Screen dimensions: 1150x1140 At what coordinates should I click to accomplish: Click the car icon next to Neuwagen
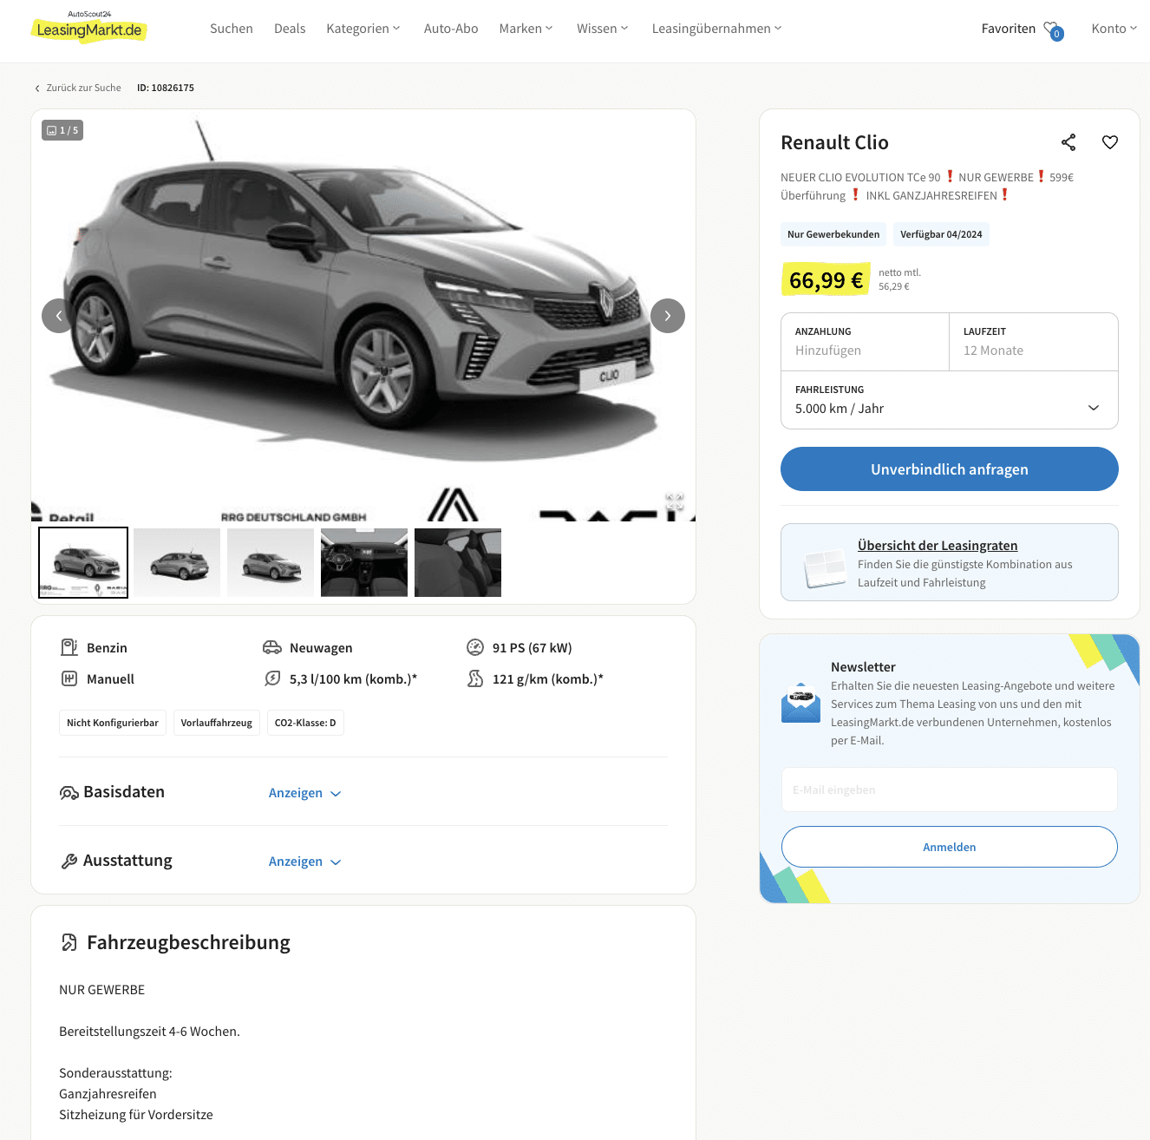pos(272,647)
